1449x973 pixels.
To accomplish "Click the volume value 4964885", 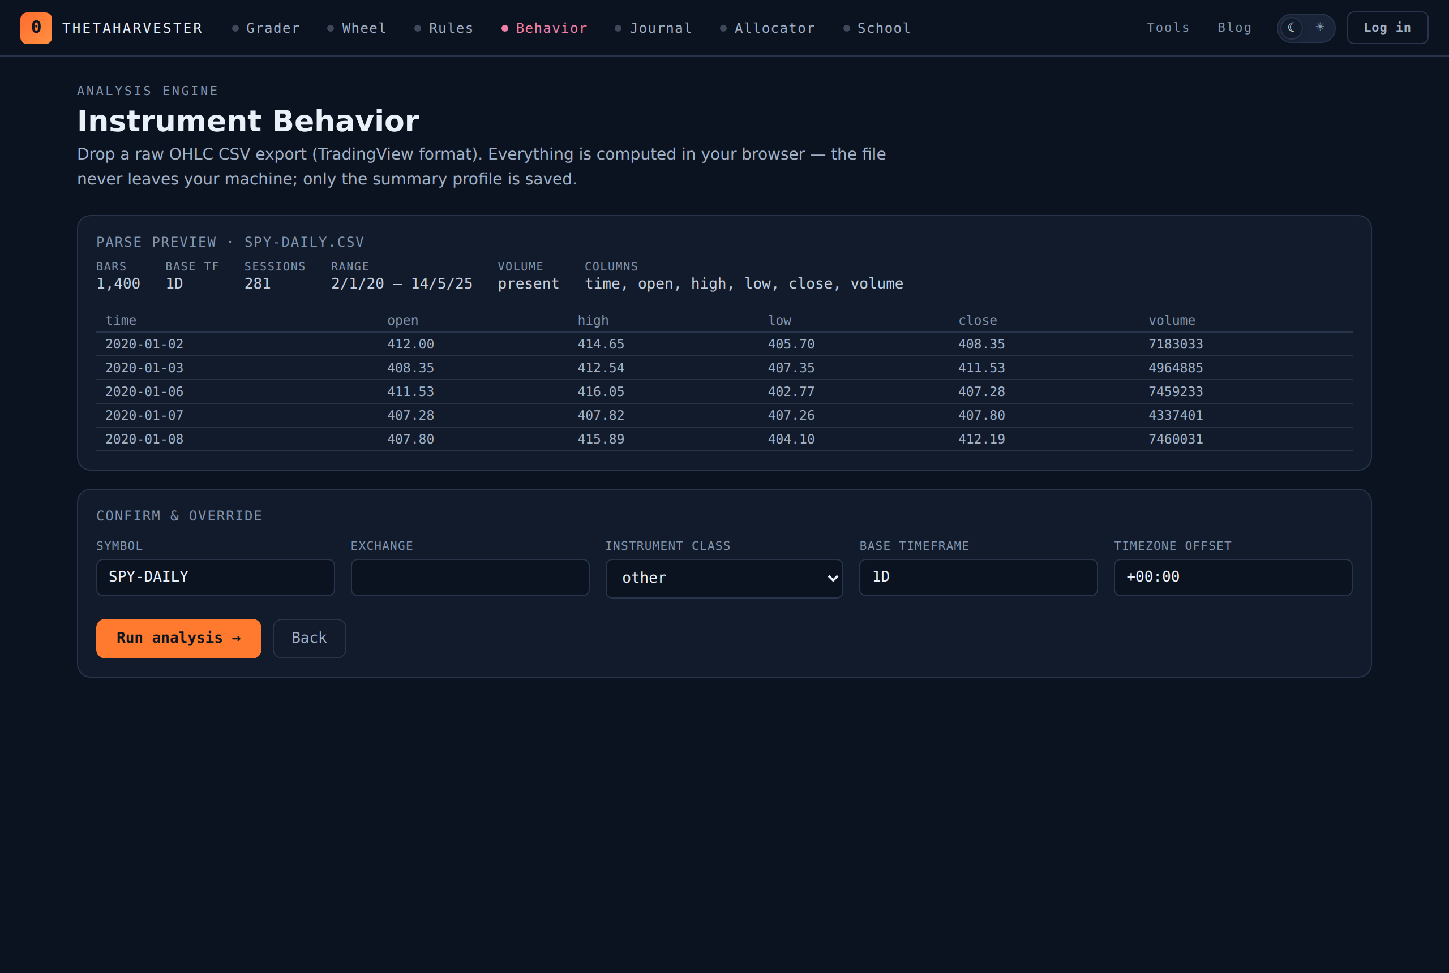I will (1176, 368).
